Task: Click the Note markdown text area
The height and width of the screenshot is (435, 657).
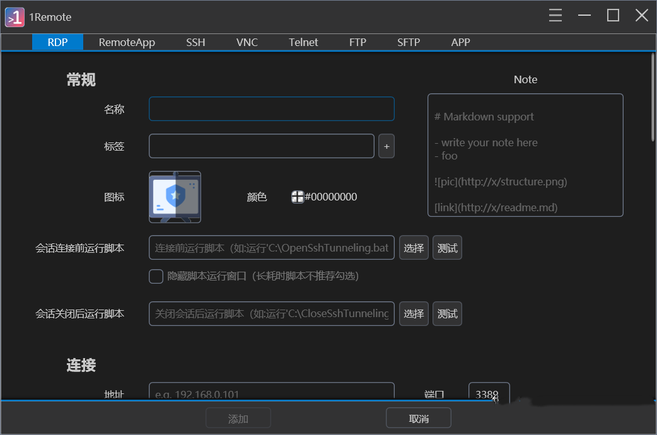Action: click(x=525, y=155)
